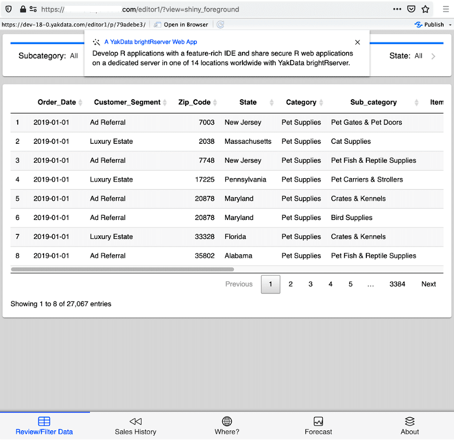Image resolution: width=454 pixels, height=440 pixels.
Task: Bookmark this page with star icon
Action: pyautogui.click(x=425, y=9)
